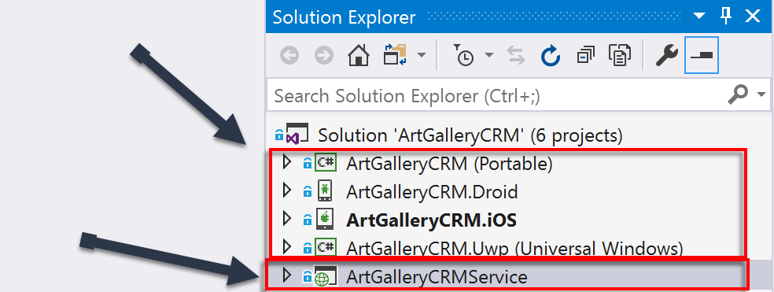This screenshot has height=292, width=774.
Task: Toggle Show All Files icon
Action: coord(620,55)
